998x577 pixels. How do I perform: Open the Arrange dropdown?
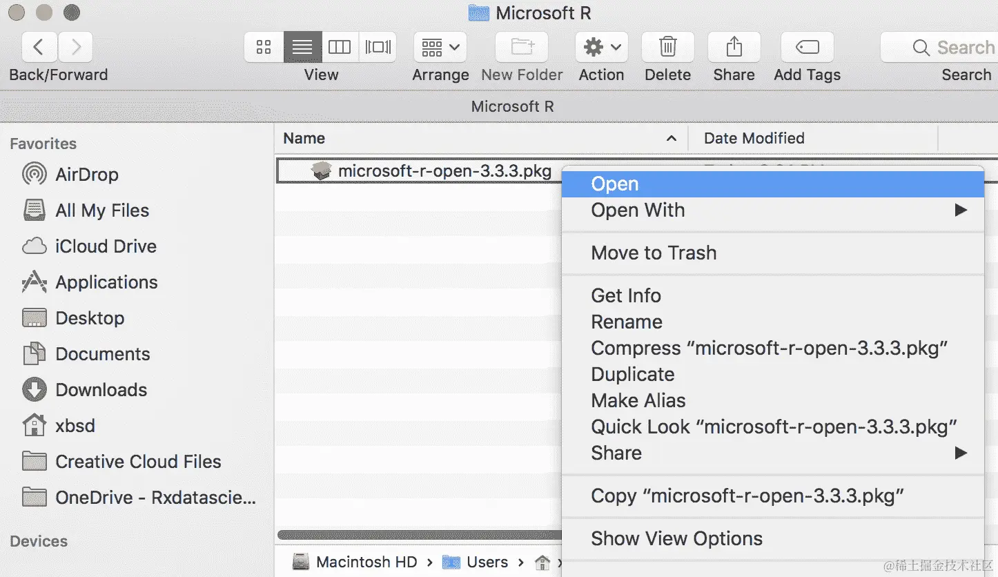click(x=440, y=47)
